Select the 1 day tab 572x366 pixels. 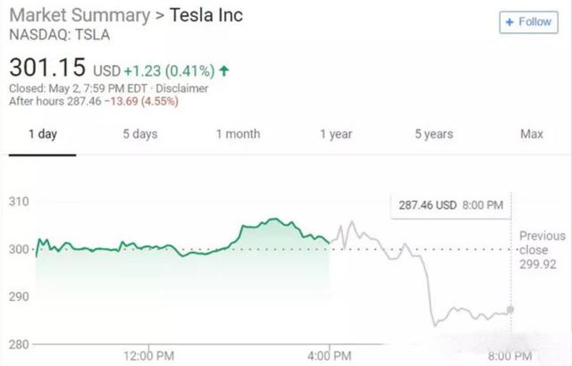[43, 134]
